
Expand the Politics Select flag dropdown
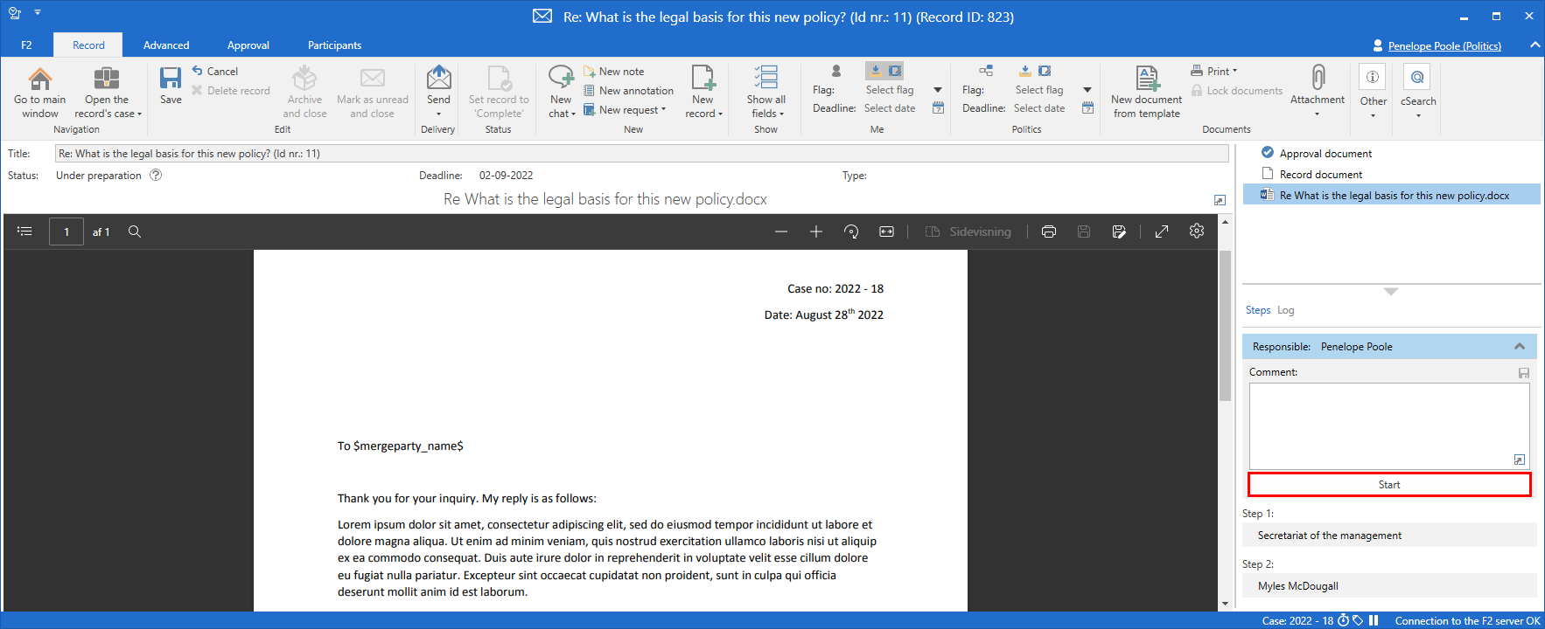1087,90
